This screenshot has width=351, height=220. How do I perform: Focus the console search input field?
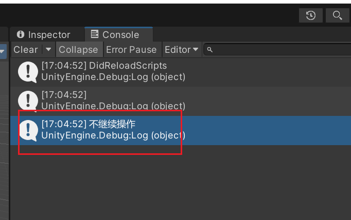[277, 50]
